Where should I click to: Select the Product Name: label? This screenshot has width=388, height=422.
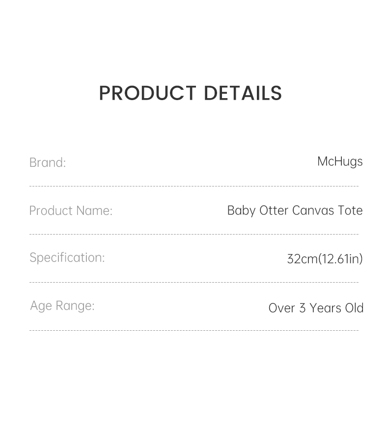tap(71, 211)
